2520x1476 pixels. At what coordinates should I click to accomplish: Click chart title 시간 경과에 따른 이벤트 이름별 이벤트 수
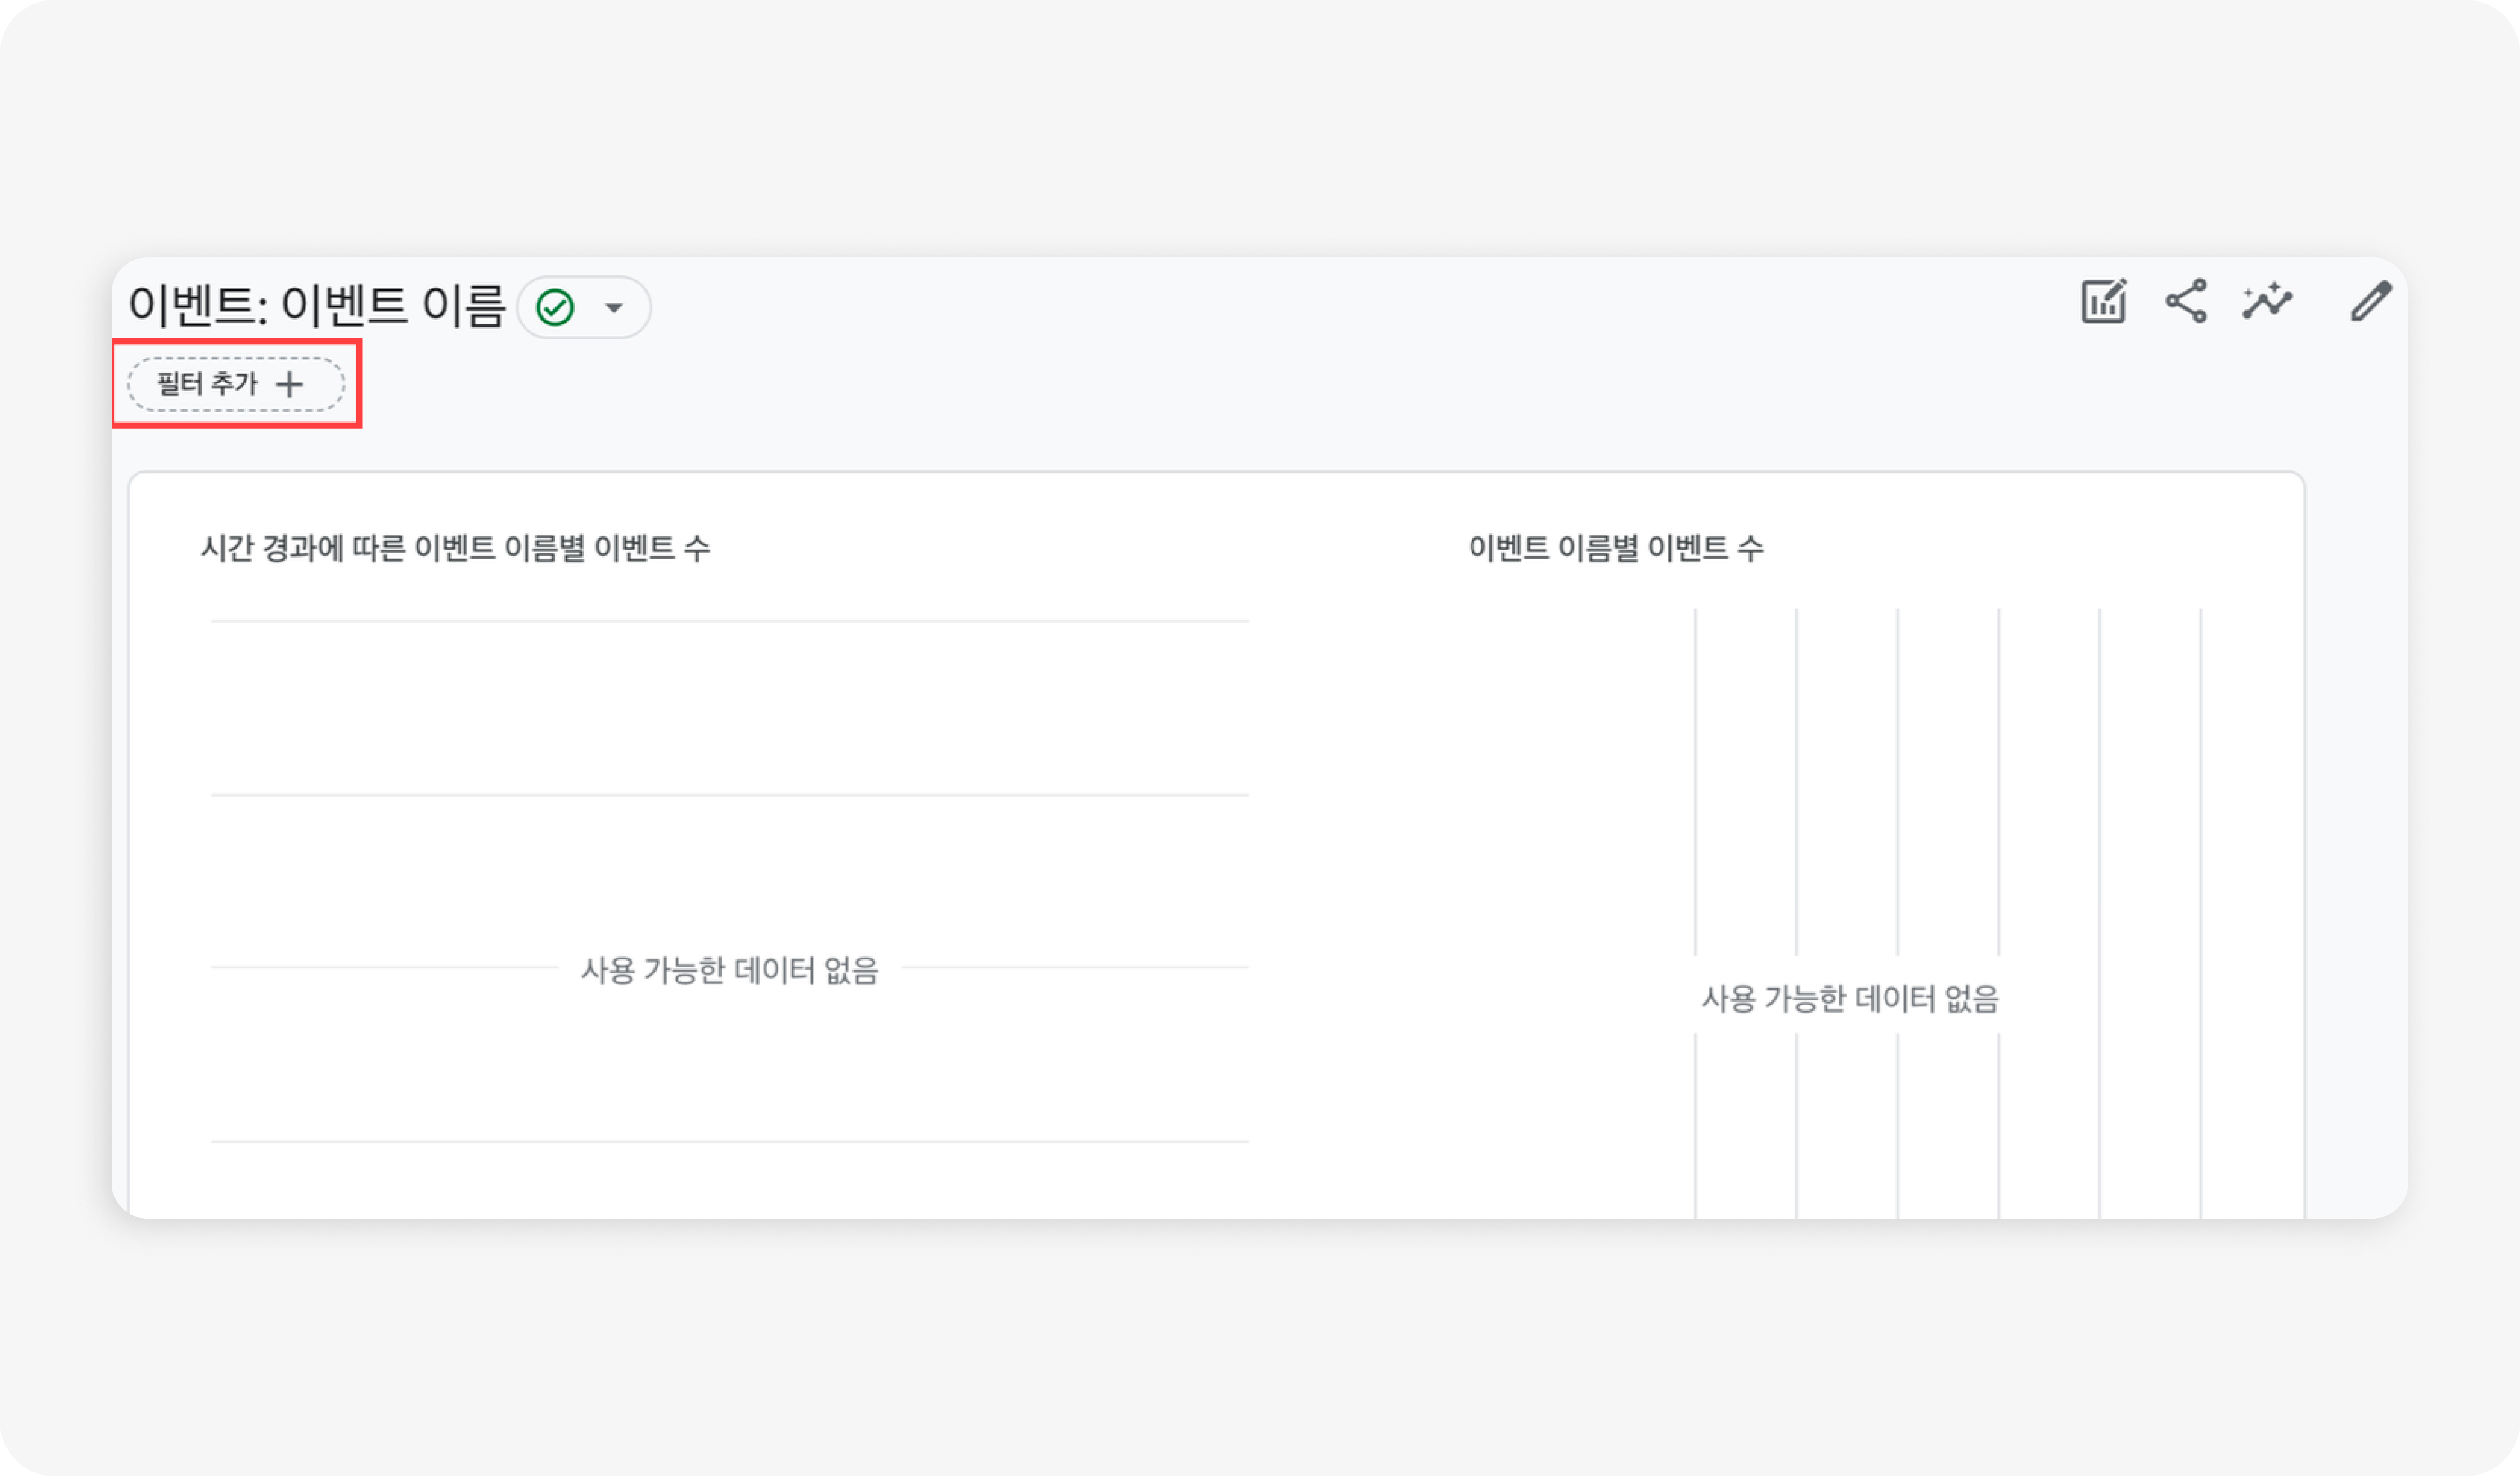tap(455, 548)
